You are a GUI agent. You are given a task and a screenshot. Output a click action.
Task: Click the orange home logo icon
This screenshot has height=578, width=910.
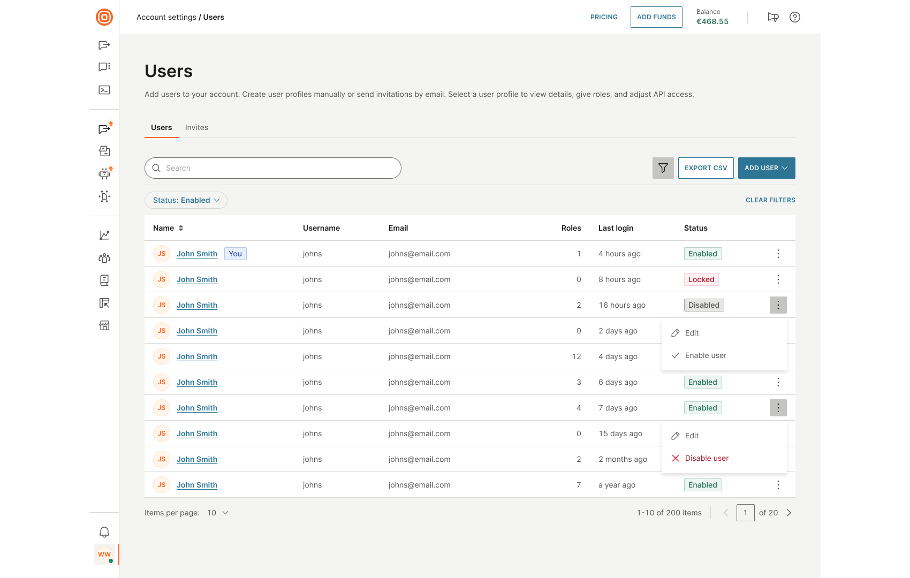click(104, 17)
